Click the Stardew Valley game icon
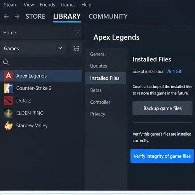195x195 pixels. pyautogui.click(x=9, y=125)
